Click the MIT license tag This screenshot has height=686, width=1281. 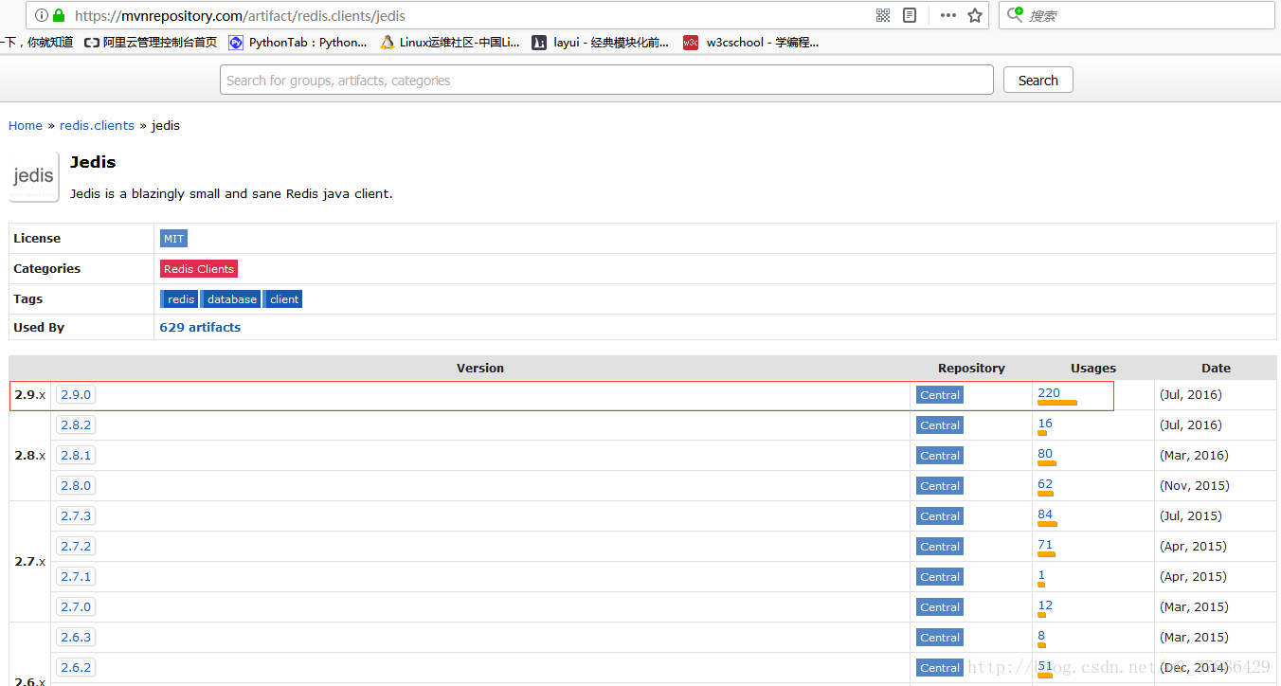coord(173,239)
